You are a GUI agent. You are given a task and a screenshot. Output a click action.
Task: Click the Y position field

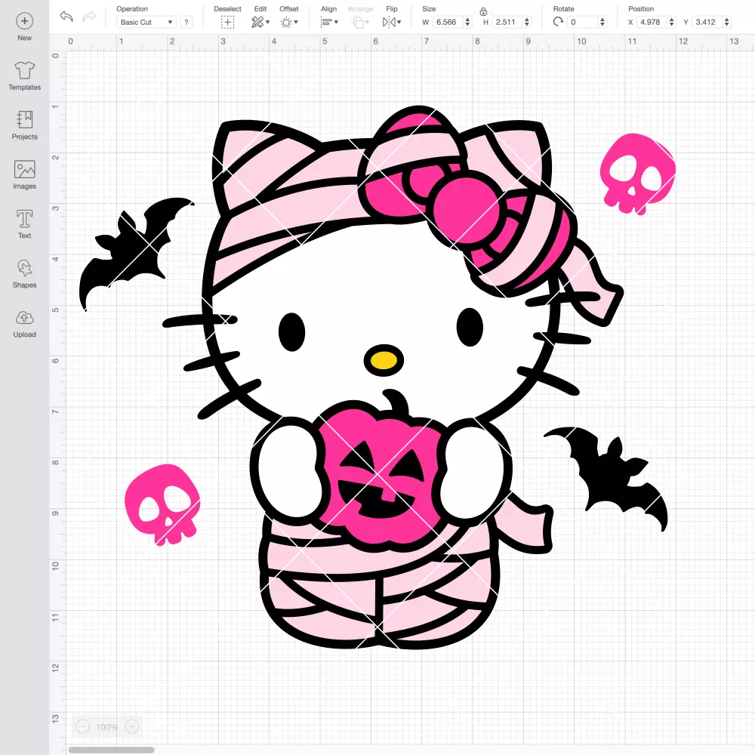point(707,22)
